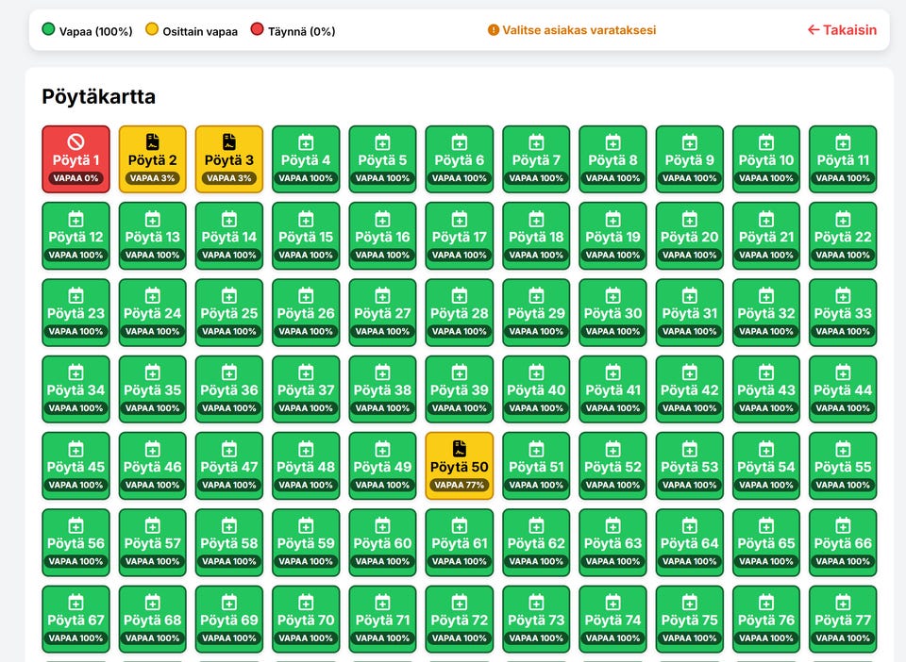Select table card Pöytä 42
The height and width of the screenshot is (662, 906).
[x=689, y=389]
